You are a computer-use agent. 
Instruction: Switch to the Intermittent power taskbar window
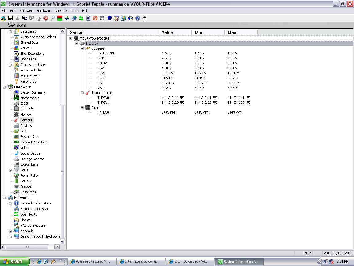click(x=141, y=261)
